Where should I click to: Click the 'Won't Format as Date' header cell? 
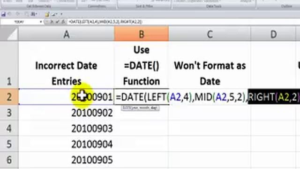click(210, 65)
